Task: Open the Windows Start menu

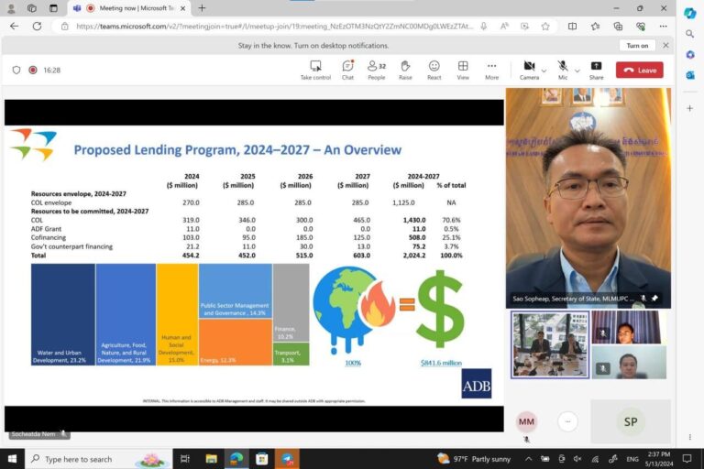Action: coord(12,459)
